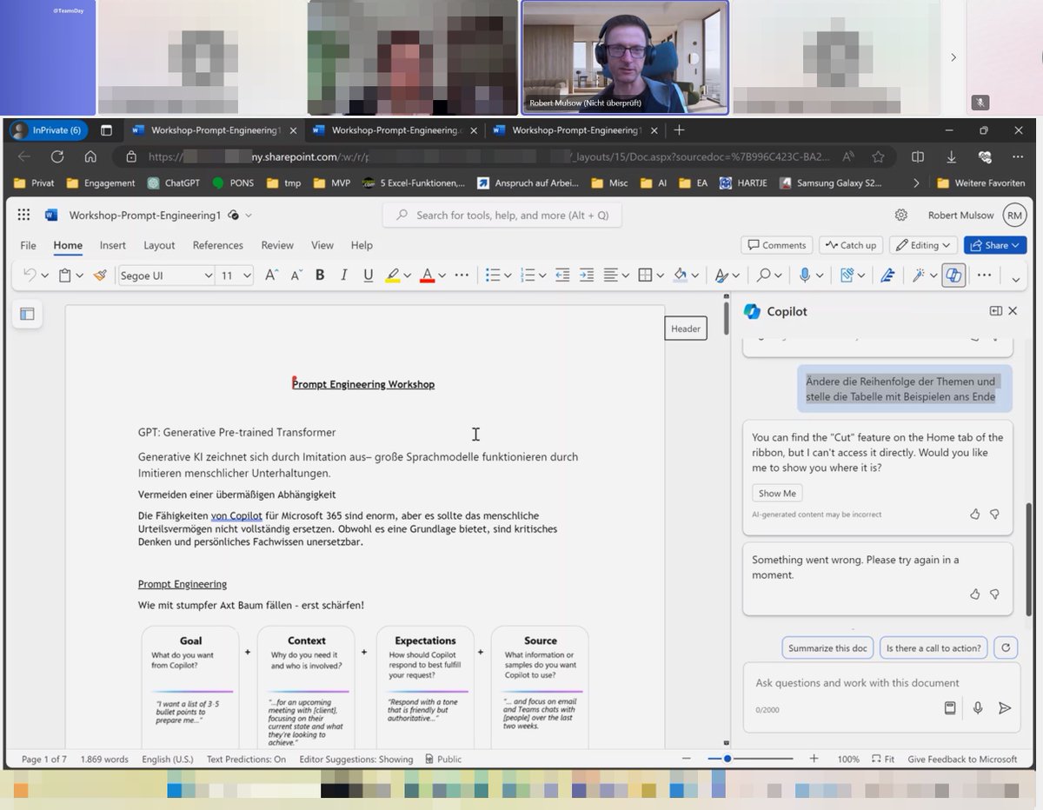
Task: Click the Undo icon in the ribbon
Action: tap(30, 275)
